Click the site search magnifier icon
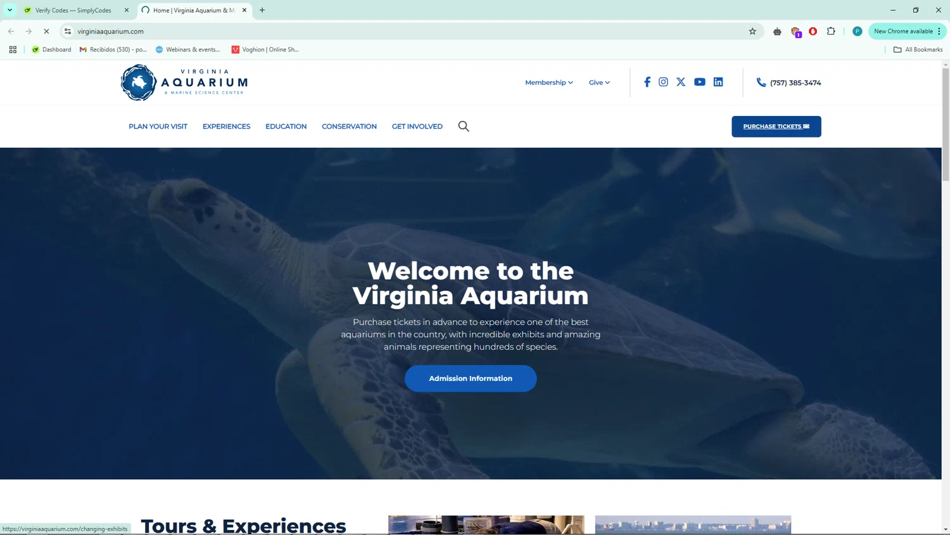This screenshot has height=535, width=950. (x=464, y=126)
